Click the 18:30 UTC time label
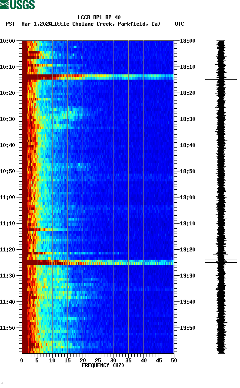 point(188,119)
